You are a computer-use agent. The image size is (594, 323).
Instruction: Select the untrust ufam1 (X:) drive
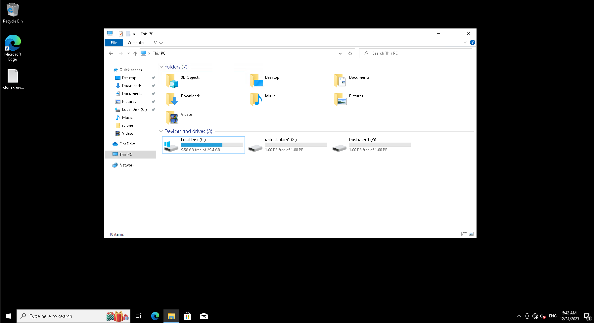click(x=287, y=145)
